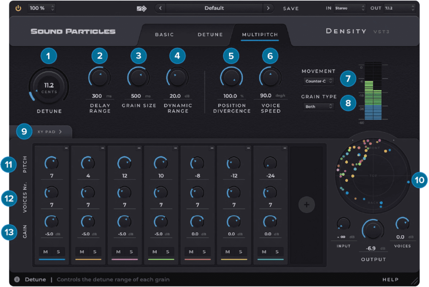
Task: Switch to the DETUNE tab
Action: tap(210, 35)
